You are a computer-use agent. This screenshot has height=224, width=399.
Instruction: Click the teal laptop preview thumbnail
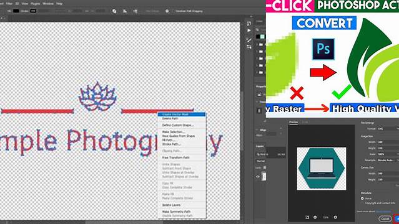click(322, 169)
